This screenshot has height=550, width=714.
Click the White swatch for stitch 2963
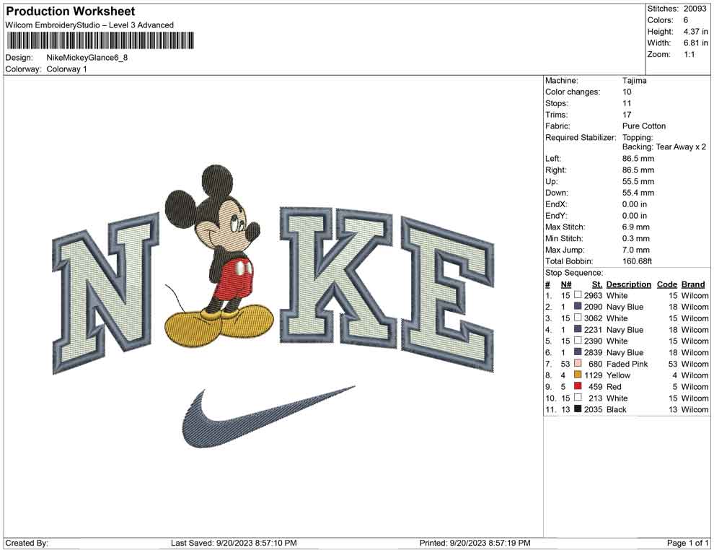pyautogui.click(x=578, y=295)
